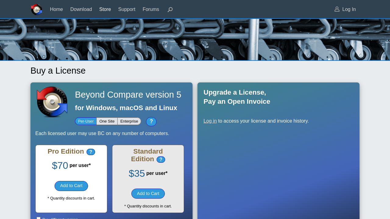
Task: Tick the Buy different version checkbox
Action: tap(38, 218)
